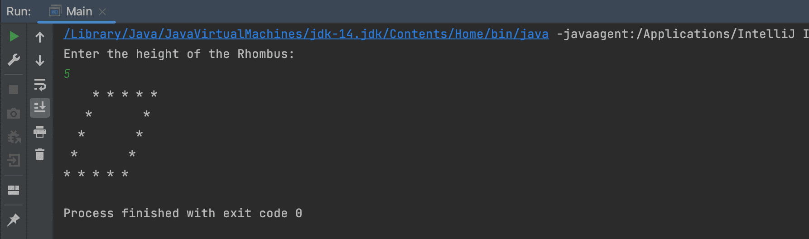Click the Down the Stack Trace arrow
This screenshot has height=239, width=809.
click(x=40, y=60)
